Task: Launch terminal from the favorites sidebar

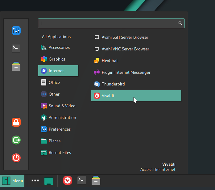Action: click(16, 48)
